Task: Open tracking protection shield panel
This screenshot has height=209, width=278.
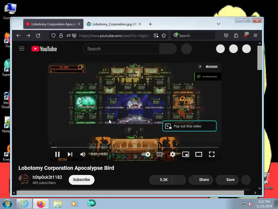Action: tap(53, 36)
